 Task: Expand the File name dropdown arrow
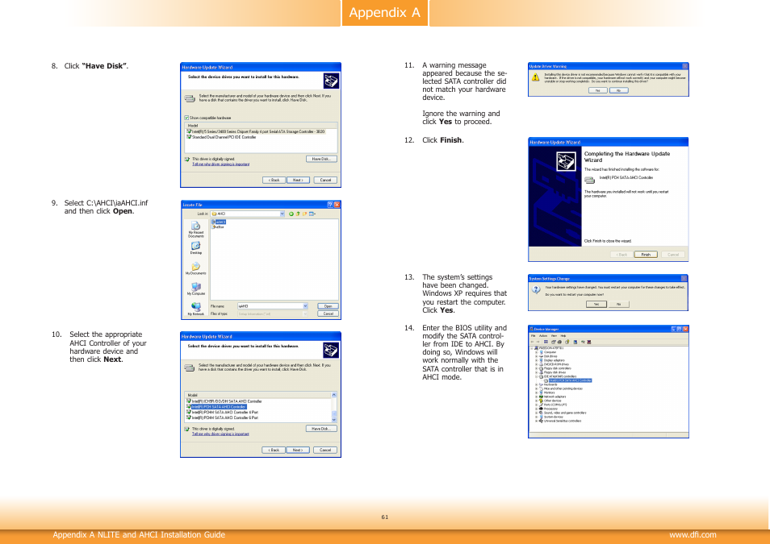coord(305,306)
